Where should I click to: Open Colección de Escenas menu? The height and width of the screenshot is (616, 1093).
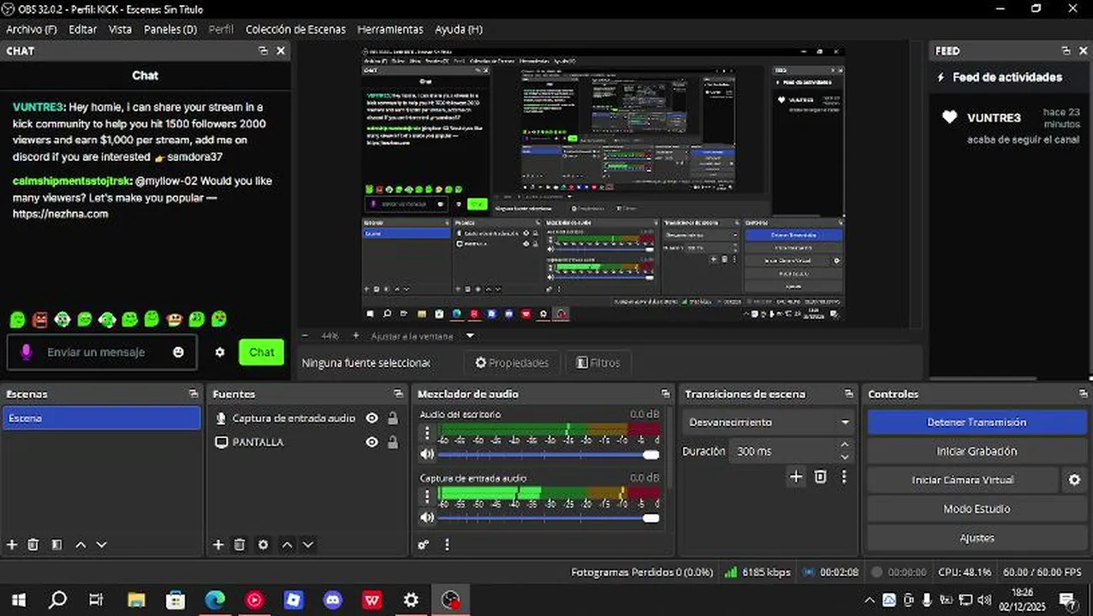point(295,29)
